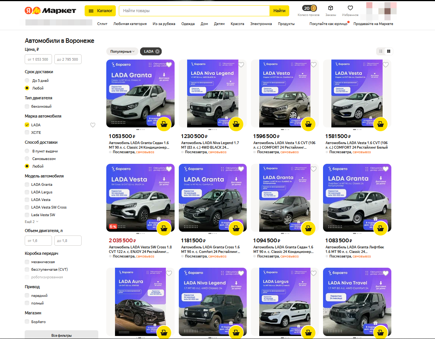
Task: Tick the LADA Largus model checkbox
Action: pyautogui.click(x=27, y=192)
